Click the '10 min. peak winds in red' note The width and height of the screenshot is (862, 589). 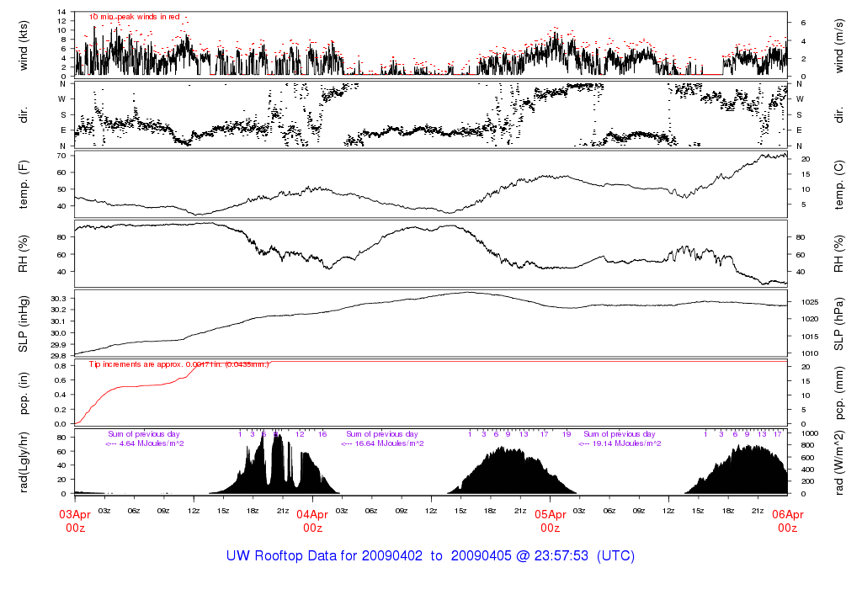tap(135, 17)
